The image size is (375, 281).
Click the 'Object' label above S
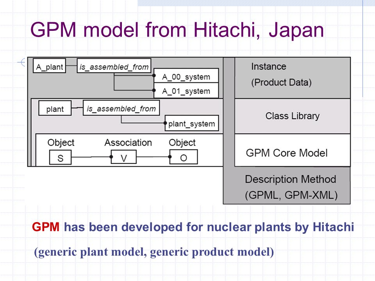[x=61, y=143]
